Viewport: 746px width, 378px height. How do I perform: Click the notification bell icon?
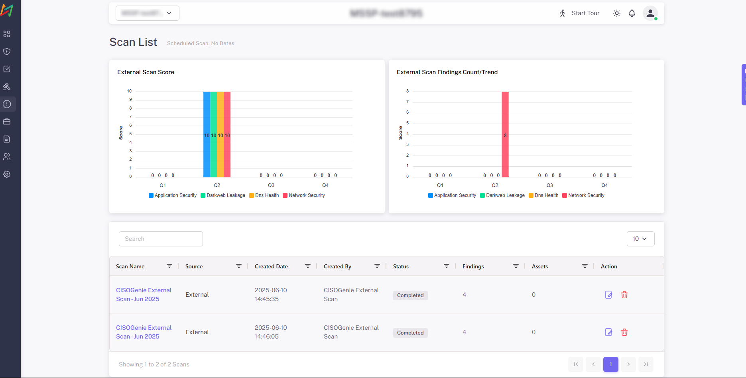[632, 13]
